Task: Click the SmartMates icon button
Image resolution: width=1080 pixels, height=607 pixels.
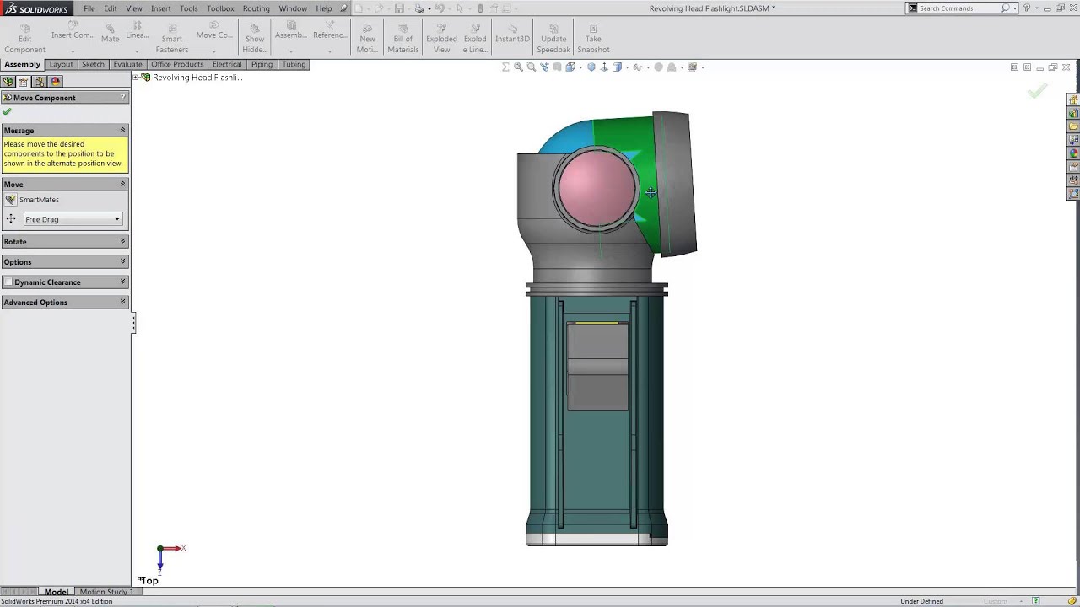Action: tap(10, 200)
